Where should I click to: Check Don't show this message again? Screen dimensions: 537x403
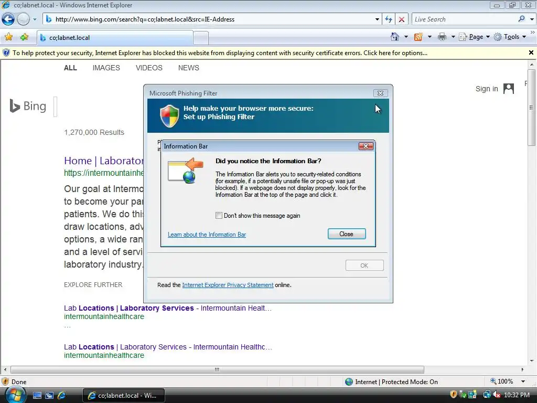tap(219, 216)
